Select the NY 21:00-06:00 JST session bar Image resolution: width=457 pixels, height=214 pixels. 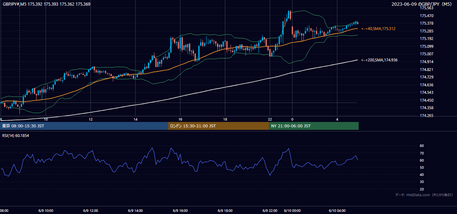[314, 126]
